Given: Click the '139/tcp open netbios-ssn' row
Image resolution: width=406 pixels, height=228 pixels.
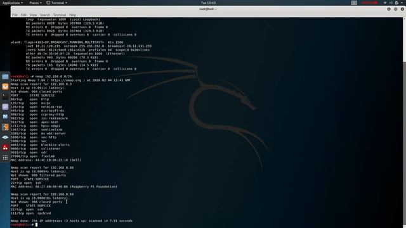Looking at the screenshot, I should click(x=36, y=107).
